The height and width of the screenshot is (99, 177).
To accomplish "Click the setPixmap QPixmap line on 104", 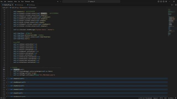I will coord(34,75).
